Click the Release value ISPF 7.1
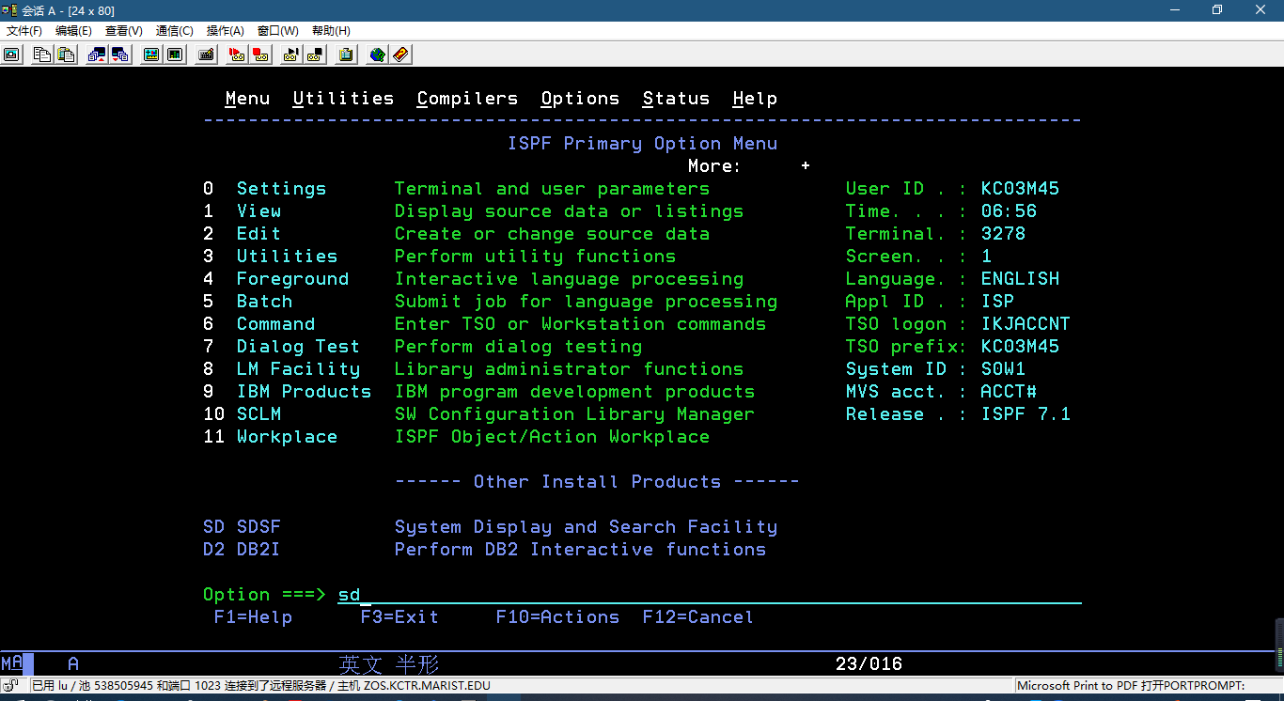 [x=1026, y=414]
